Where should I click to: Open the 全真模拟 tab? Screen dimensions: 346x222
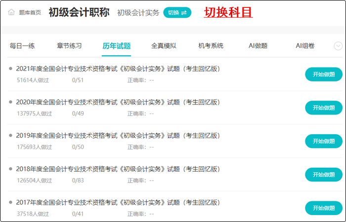tap(164, 46)
